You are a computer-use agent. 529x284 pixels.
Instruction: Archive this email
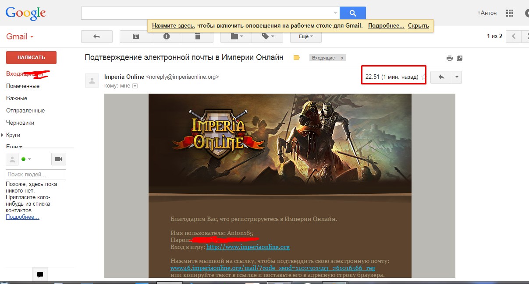135,36
